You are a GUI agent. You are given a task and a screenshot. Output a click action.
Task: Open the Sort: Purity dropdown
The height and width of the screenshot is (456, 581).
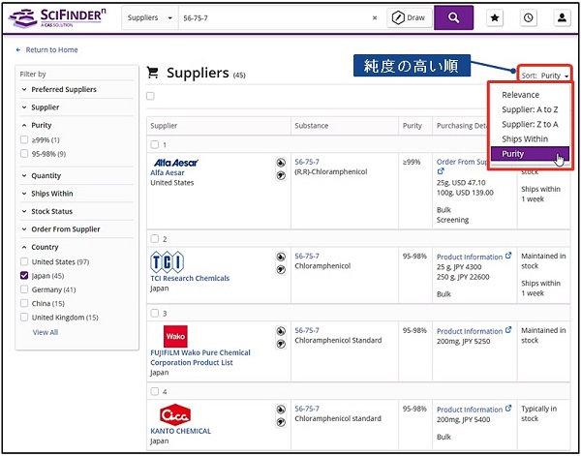(544, 76)
